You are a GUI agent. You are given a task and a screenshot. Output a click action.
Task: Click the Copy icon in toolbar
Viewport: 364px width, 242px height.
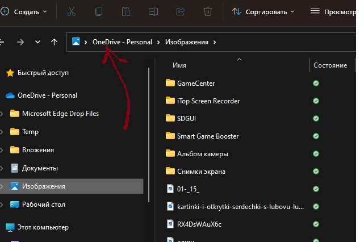(99, 11)
